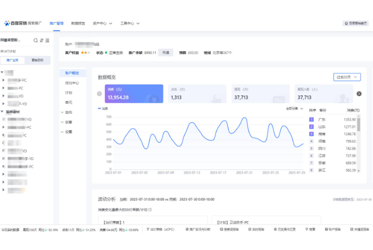Click the province ranking list scrollbar
Viewport: 373px width, 250px height.
tap(359, 123)
